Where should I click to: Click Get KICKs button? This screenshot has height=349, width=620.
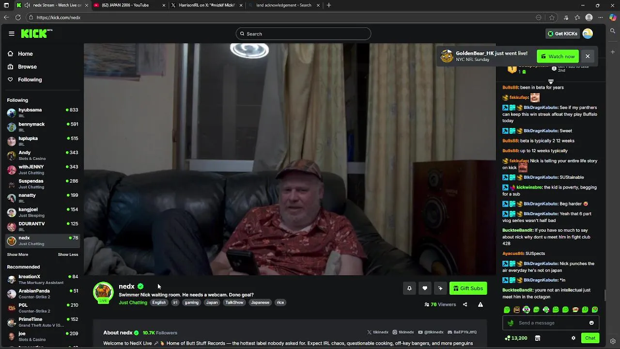tap(562, 33)
